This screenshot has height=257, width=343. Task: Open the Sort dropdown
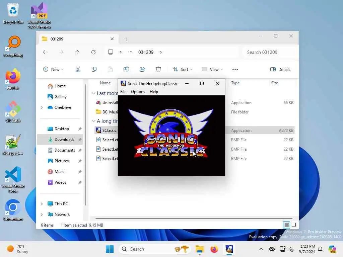183,70
